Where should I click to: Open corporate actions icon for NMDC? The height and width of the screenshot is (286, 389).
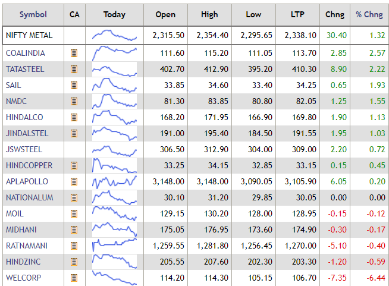pyautogui.click(x=74, y=101)
